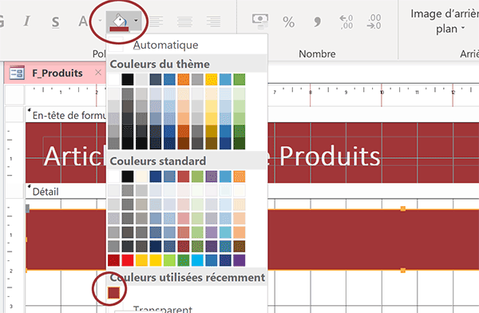This screenshot has height=313, width=479.
Task: Apply the font color A button
Action: point(83,22)
